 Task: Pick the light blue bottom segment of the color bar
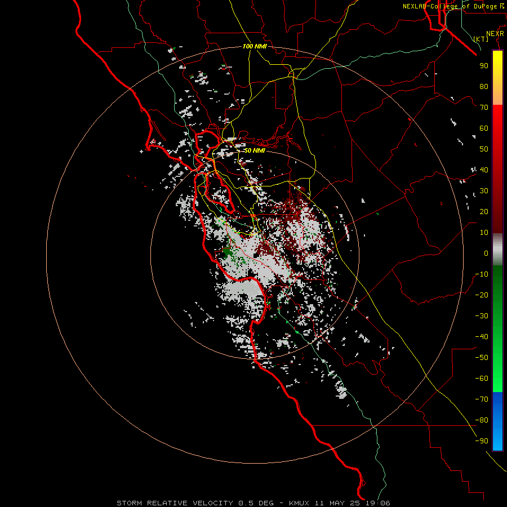497,441
